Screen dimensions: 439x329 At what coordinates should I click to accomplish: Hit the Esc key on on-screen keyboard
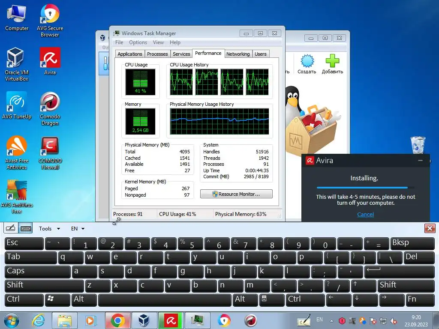pyautogui.click(x=24, y=243)
